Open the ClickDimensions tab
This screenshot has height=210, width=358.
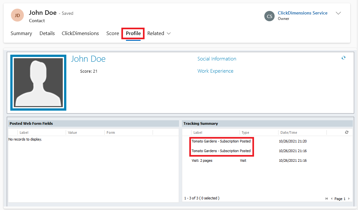(80, 33)
